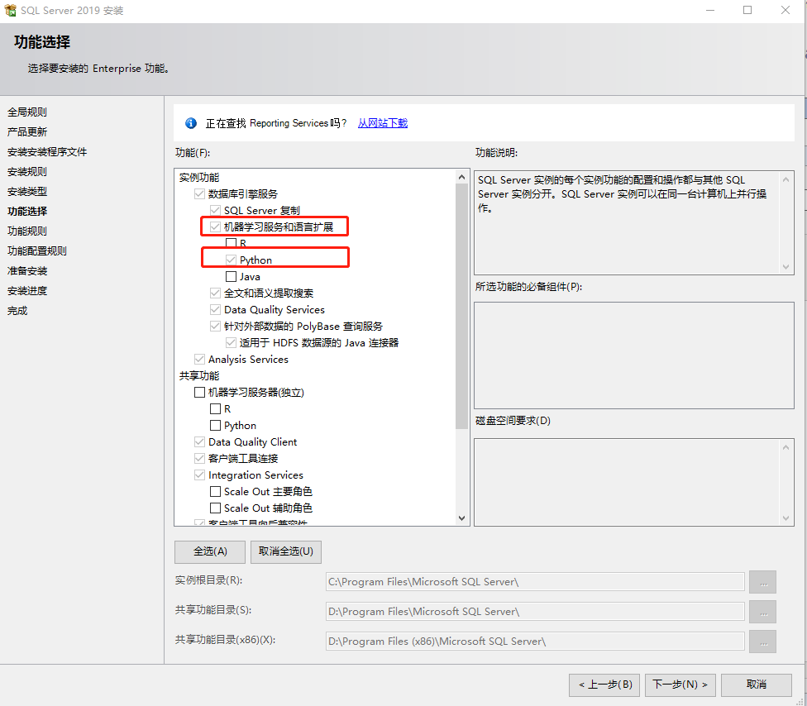807x706 pixels.
Task: Toggle 适用于 HDFS 数据源的 Java 连接器 checkbox
Action: tap(231, 342)
